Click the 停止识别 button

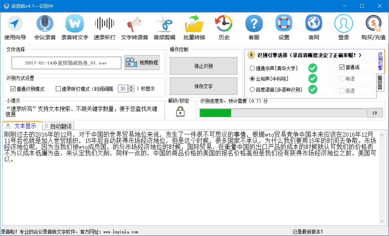pyautogui.click(x=204, y=66)
